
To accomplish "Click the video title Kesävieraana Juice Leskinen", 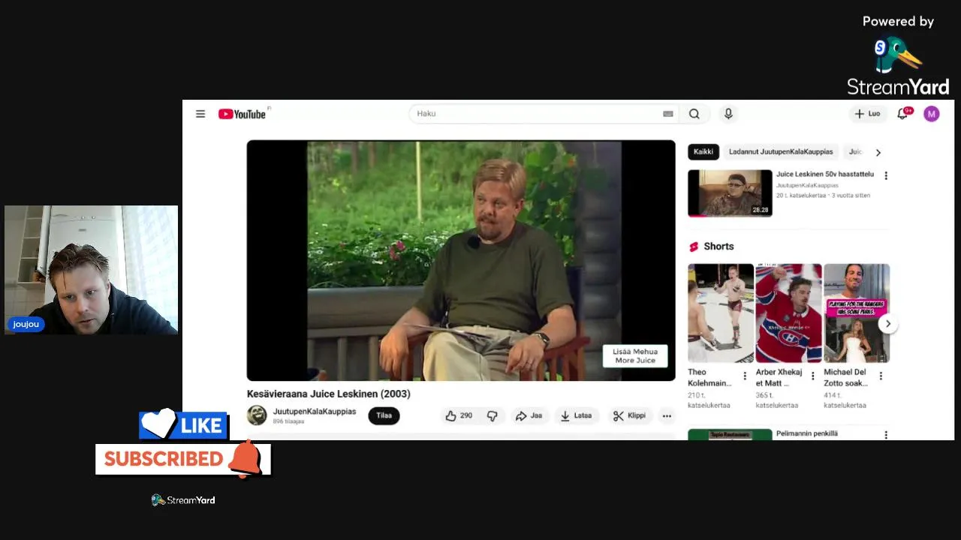I will (329, 394).
